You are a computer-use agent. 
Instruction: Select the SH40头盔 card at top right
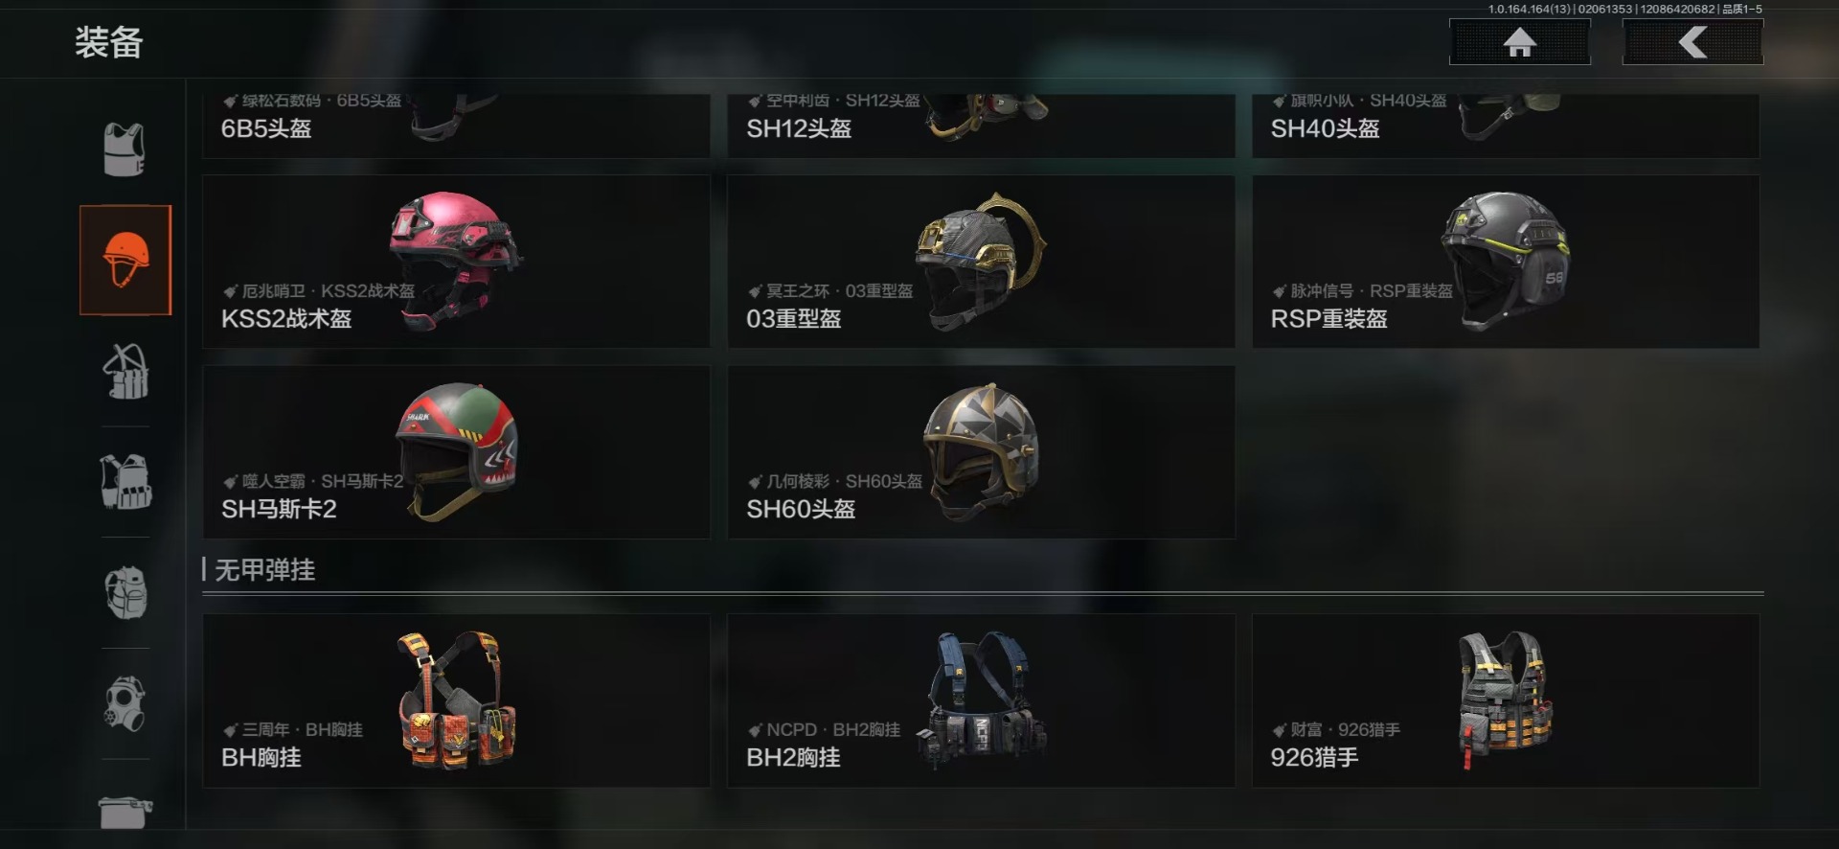pos(1506,126)
